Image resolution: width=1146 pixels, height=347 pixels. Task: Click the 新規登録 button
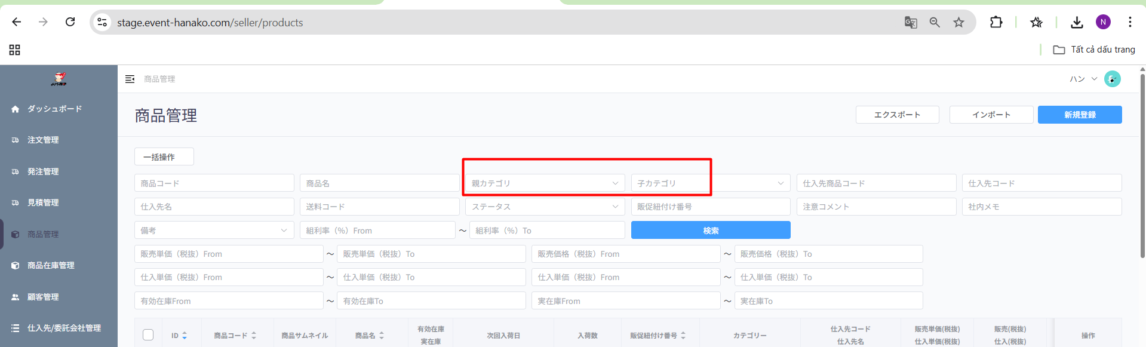pos(1079,115)
